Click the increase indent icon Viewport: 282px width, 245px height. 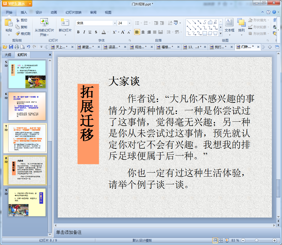click(162, 23)
